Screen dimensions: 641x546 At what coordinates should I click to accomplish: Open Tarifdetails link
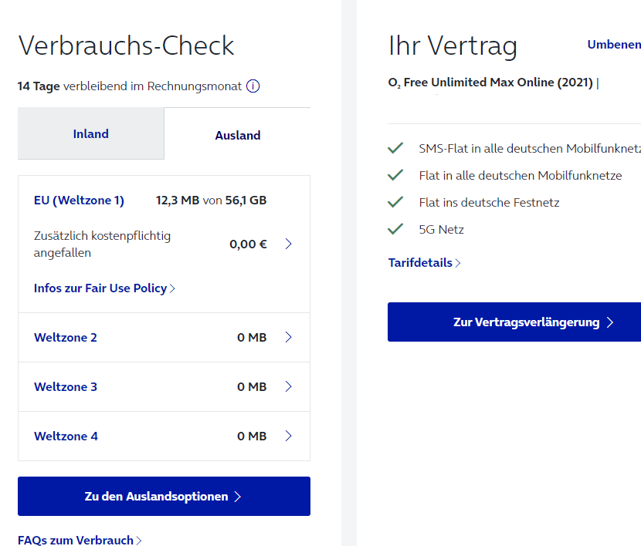pyautogui.click(x=424, y=263)
